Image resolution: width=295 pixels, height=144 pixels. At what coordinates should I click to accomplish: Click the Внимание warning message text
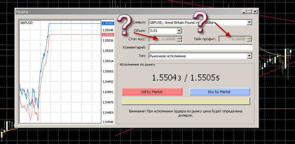[186, 113]
